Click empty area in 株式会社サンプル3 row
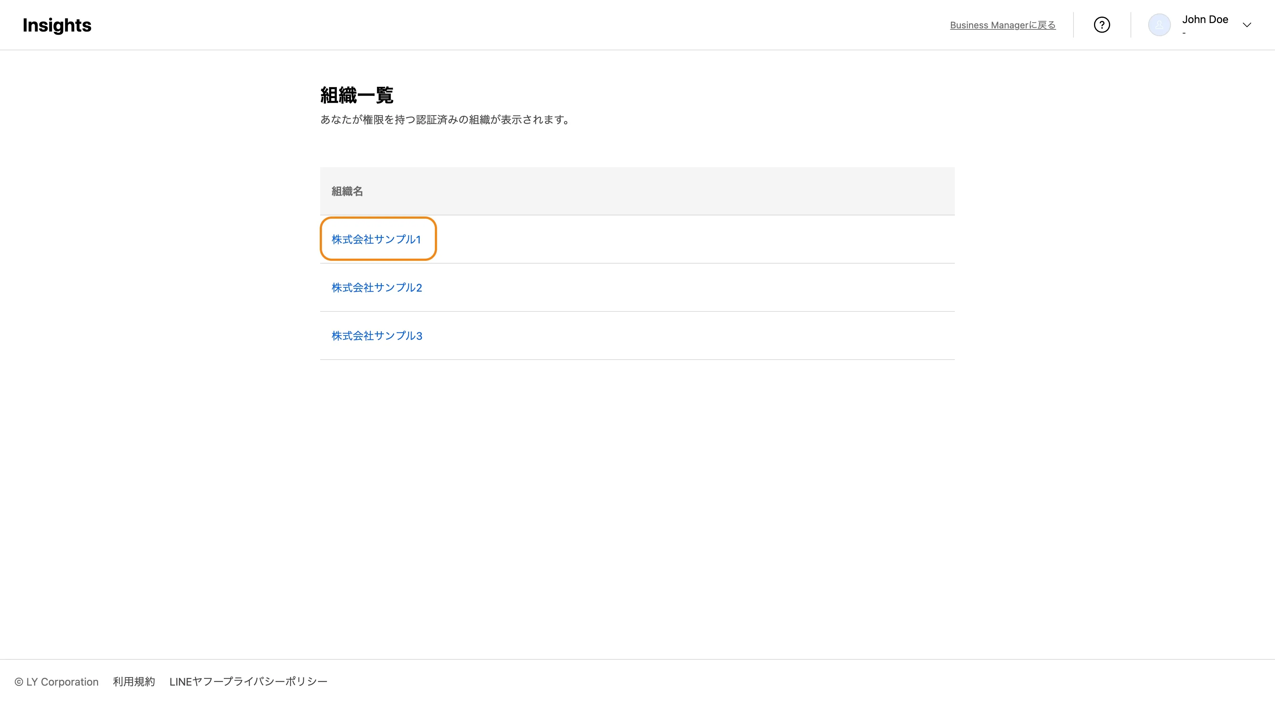The width and height of the screenshot is (1275, 715). (x=693, y=336)
